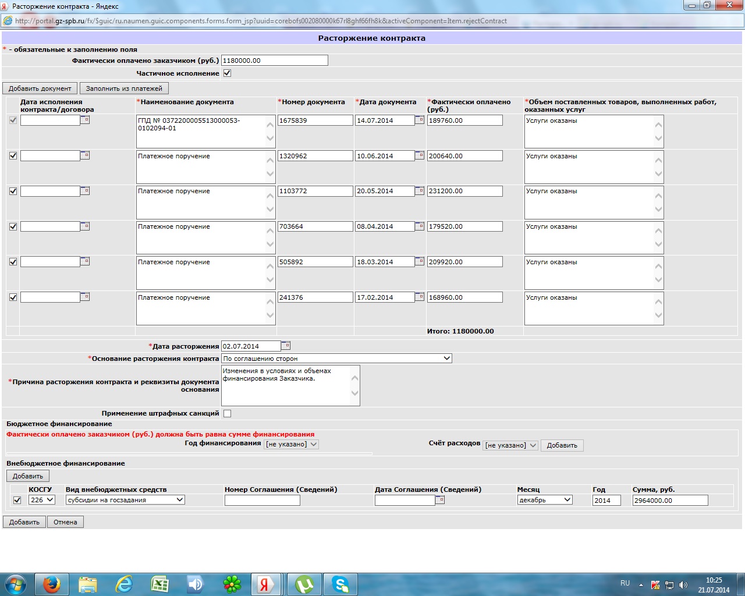Focus the Фактически оплачено заказчиком field
Viewport: 745px width, 596px height.
tap(275, 61)
